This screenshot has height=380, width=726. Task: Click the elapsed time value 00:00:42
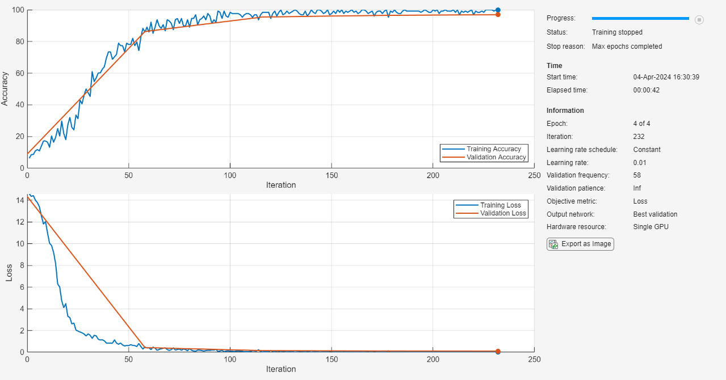tap(646, 90)
